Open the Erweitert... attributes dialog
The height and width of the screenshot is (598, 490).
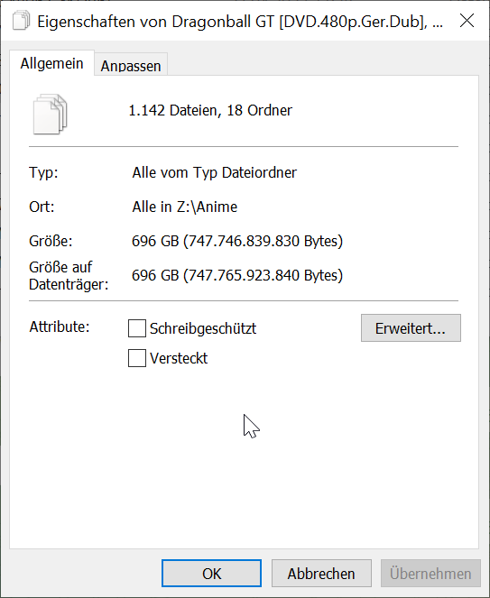(x=411, y=328)
